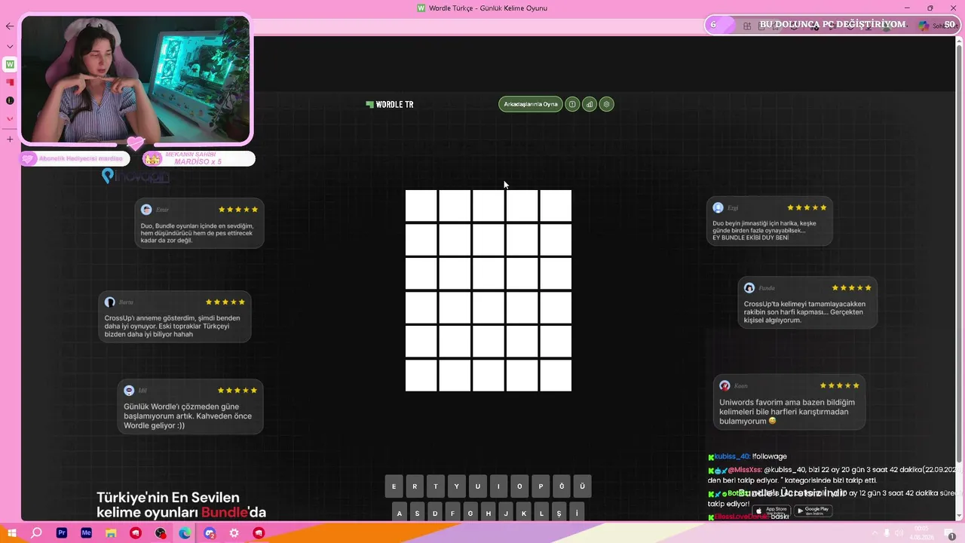Open the Wordle settings gear icon
965x543 pixels.
point(607,104)
